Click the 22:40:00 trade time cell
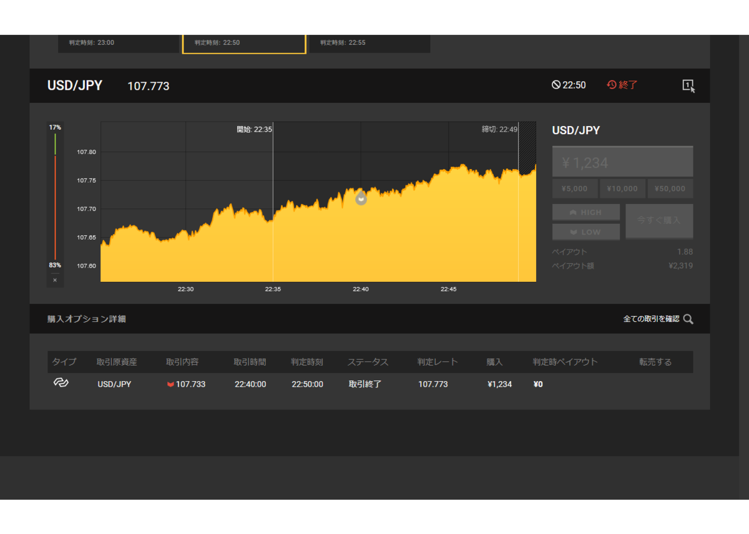This screenshot has height=534, width=749. (x=250, y=384)
